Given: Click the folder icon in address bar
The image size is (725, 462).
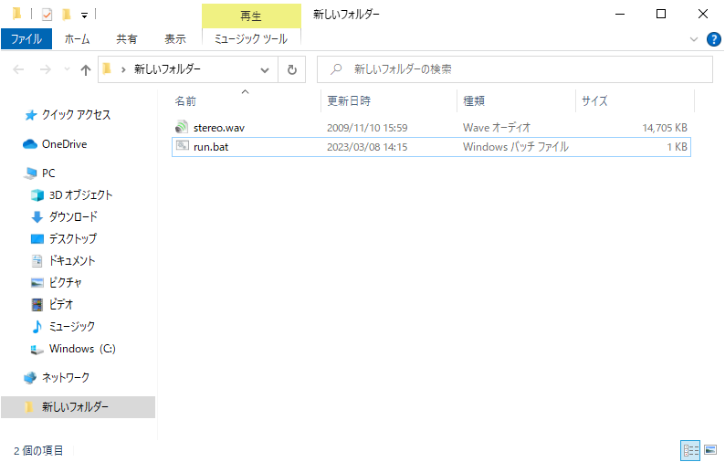Looking at the screenshot, I should click(x=107, y=68).
